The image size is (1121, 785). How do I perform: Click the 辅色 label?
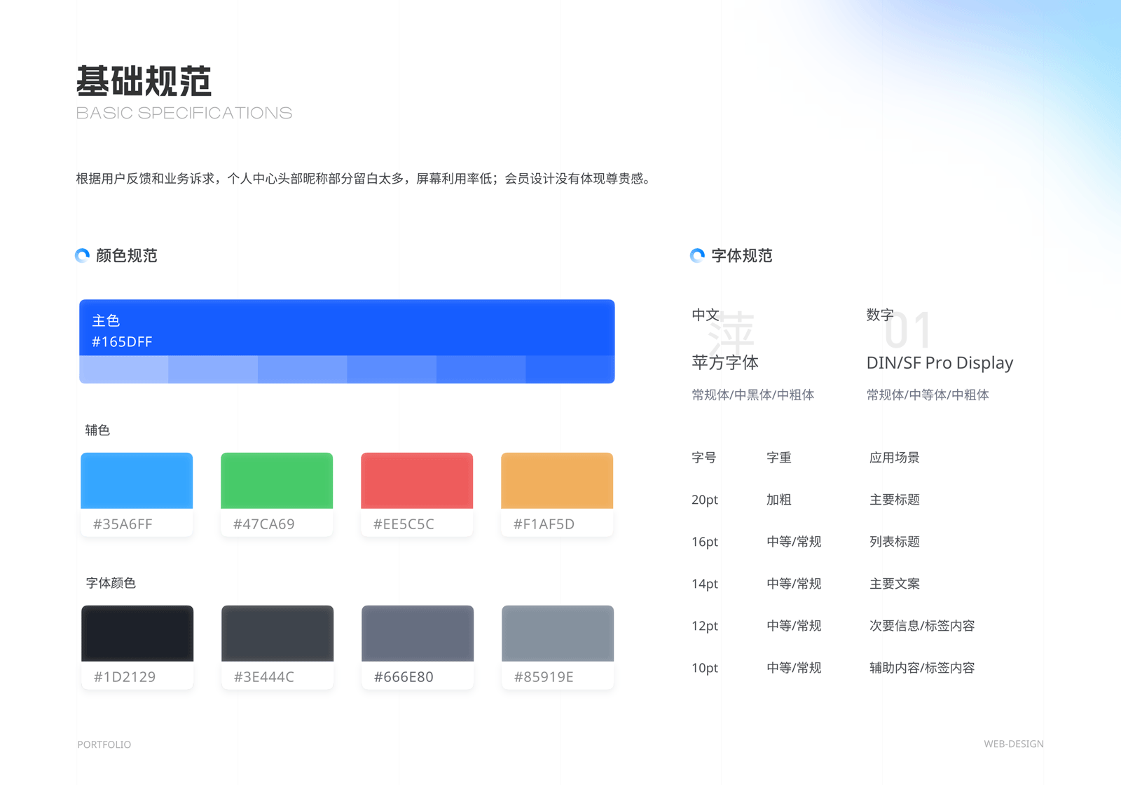[97, 430]
